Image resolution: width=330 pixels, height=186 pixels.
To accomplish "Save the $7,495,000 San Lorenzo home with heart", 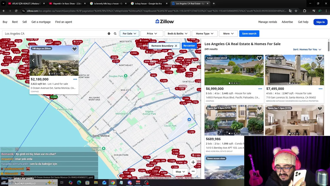I will pyautogui.click(x=320, y=59).
